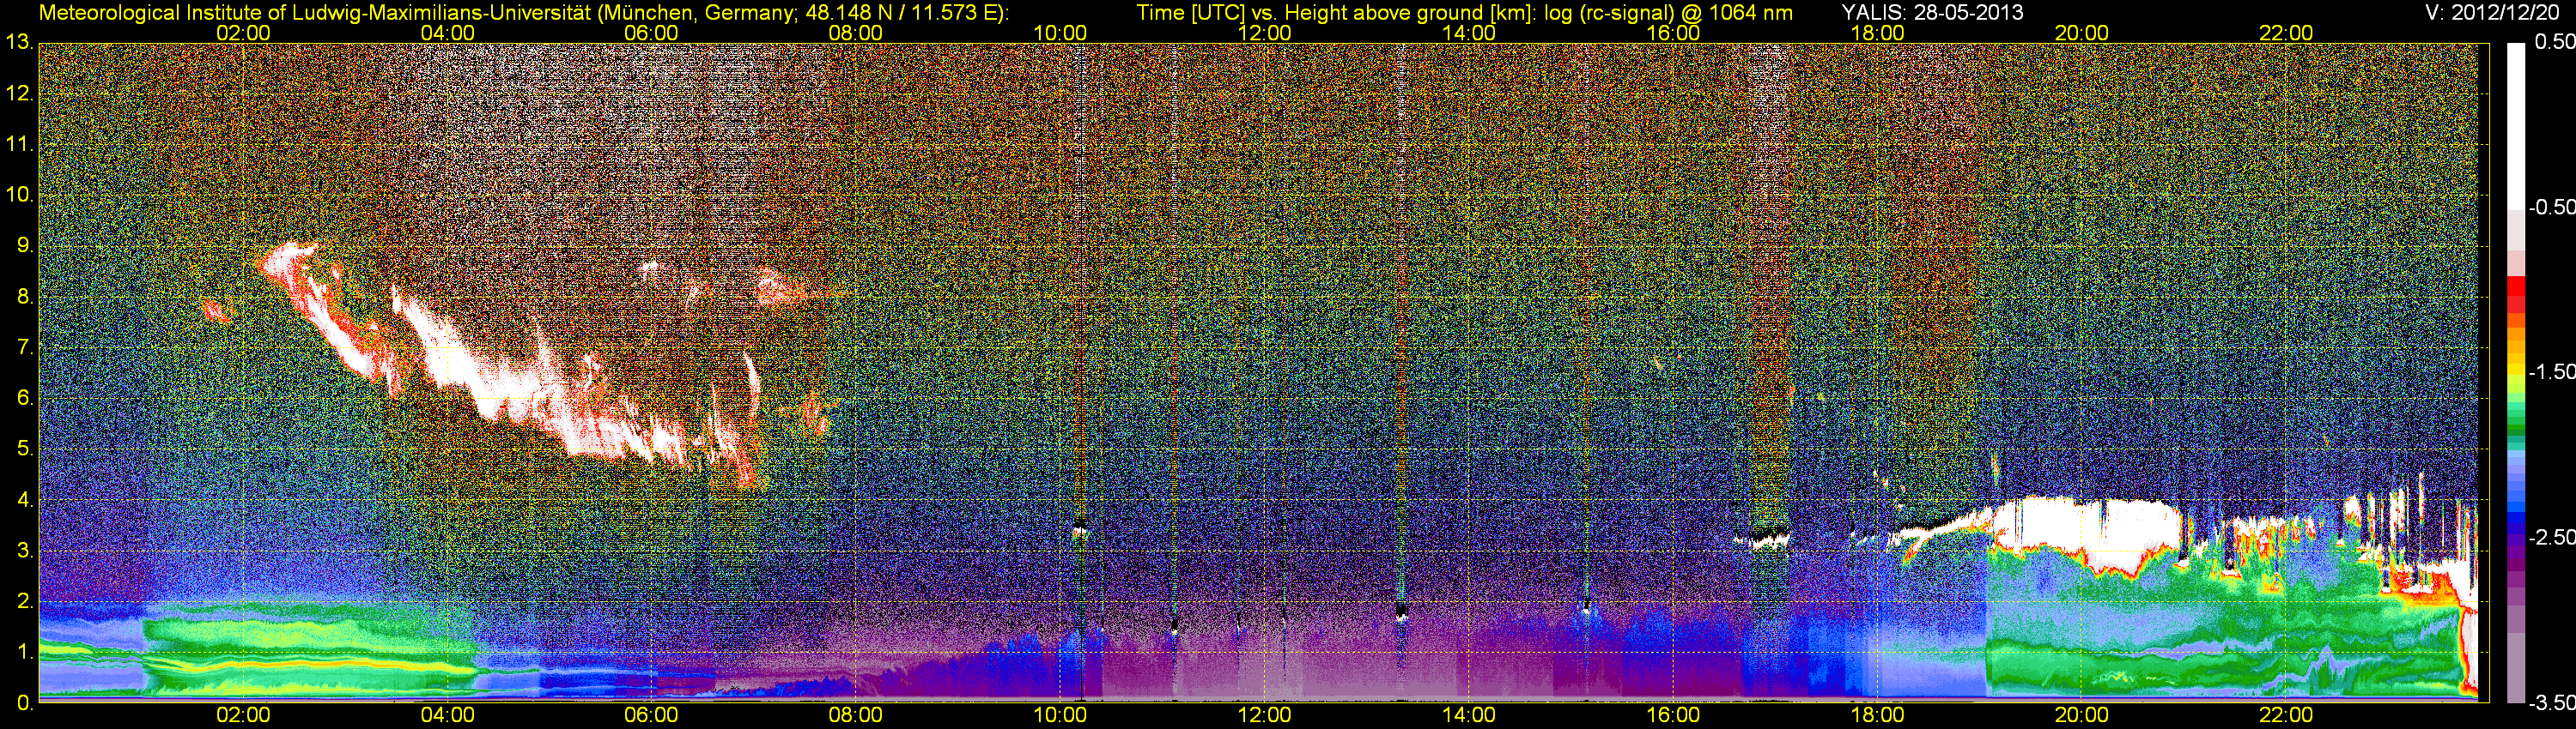Image resolution: width=2576 pixels, height=729 pixels.
Task: Click the white top section of the colorbar
Action: [x=2516, y=126]
